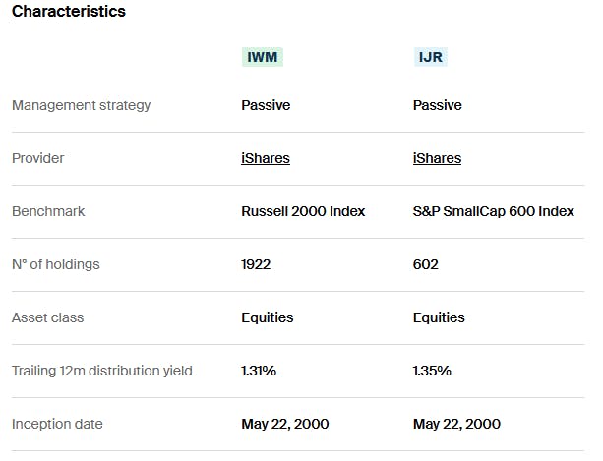Click the Russell 2000 Index benchmark value
This screenshot has width=603, height=461.
(303, 211)
